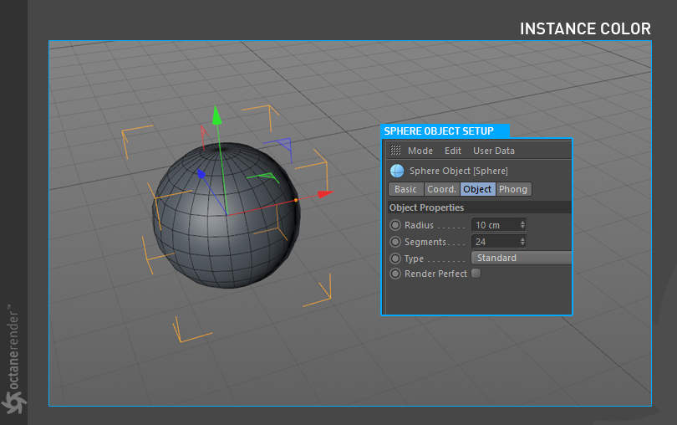
Task: Open the User Data menu
Action: (x=494, y=151)
